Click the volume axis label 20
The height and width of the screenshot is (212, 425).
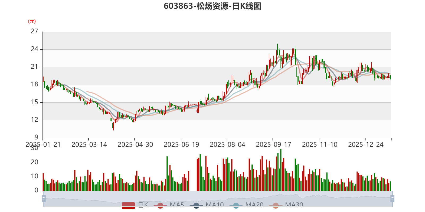pos(35,162)
